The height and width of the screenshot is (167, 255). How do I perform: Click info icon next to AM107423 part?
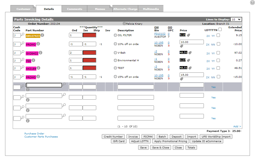42,35
